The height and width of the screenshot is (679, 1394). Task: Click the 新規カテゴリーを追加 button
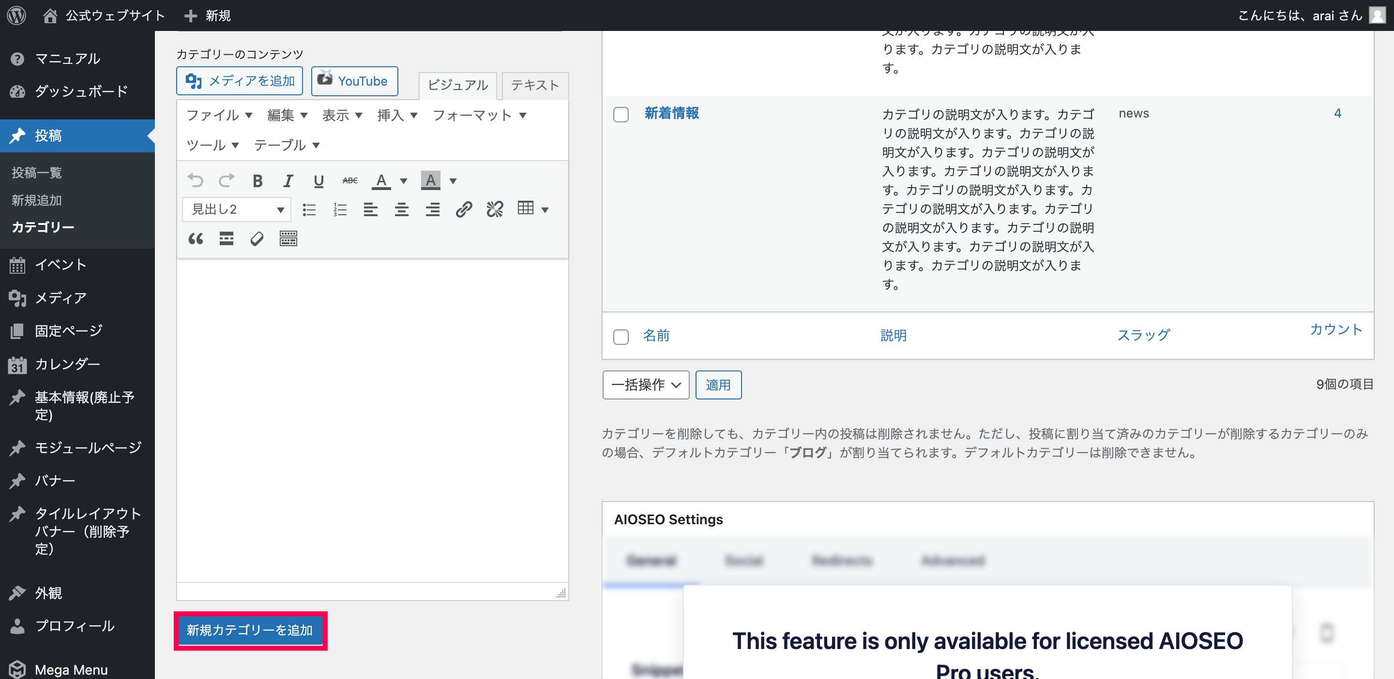[x=250, y=630]
